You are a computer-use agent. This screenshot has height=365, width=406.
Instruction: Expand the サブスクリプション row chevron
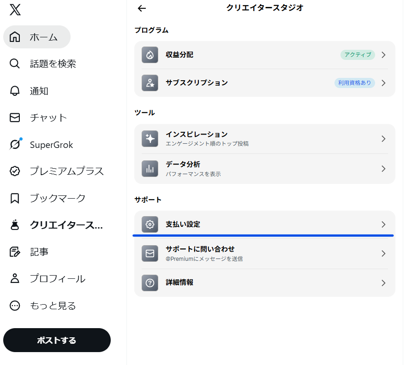tap(383, 83)
